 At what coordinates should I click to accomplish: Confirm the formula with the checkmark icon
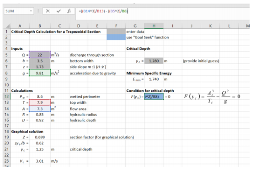(59, 11)
